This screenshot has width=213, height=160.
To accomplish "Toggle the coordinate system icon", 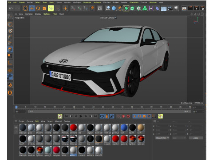I will [92, 8].
